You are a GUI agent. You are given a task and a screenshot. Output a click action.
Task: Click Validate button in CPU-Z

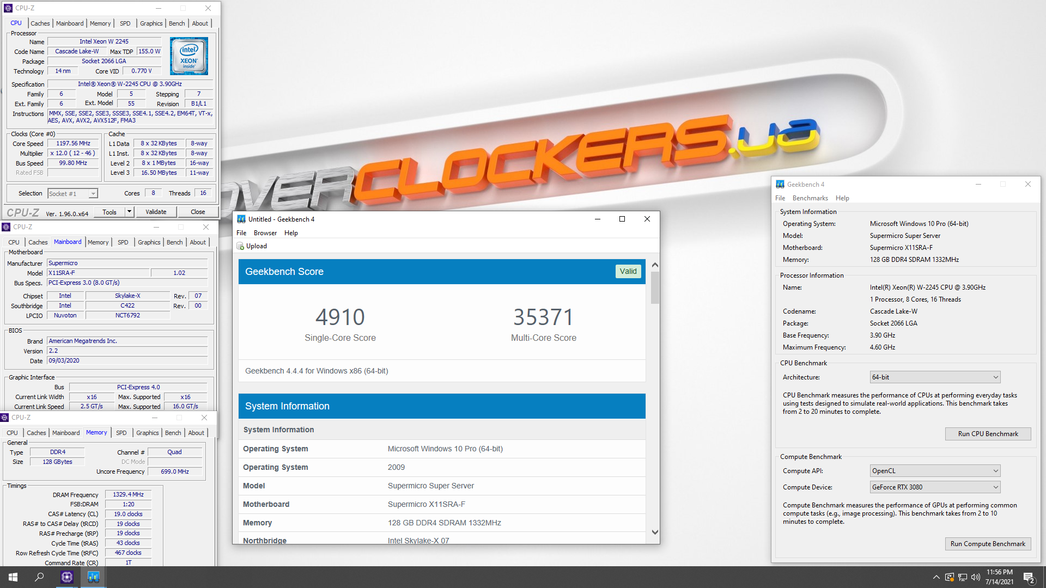(x=156, y=212)
